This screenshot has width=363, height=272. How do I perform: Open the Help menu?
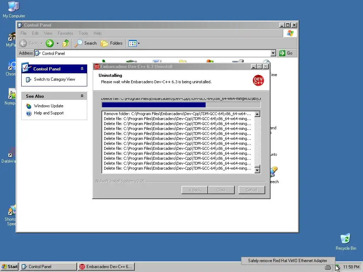pos(97,33)
